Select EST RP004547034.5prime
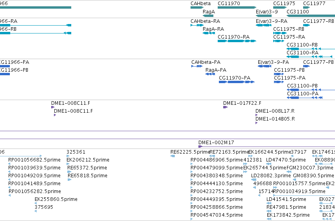This screenshot has height=221, width=335. tap(192, 219)
